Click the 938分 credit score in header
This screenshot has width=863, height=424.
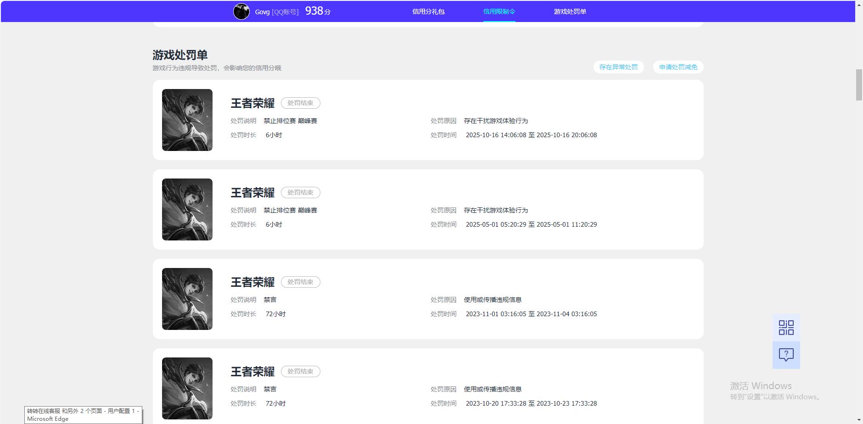[318, 11]
